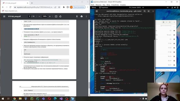The height and width of the screenshot is (101, 180).
Task: Show hidden Windows tray icons
Action: (x=140, y=98)
